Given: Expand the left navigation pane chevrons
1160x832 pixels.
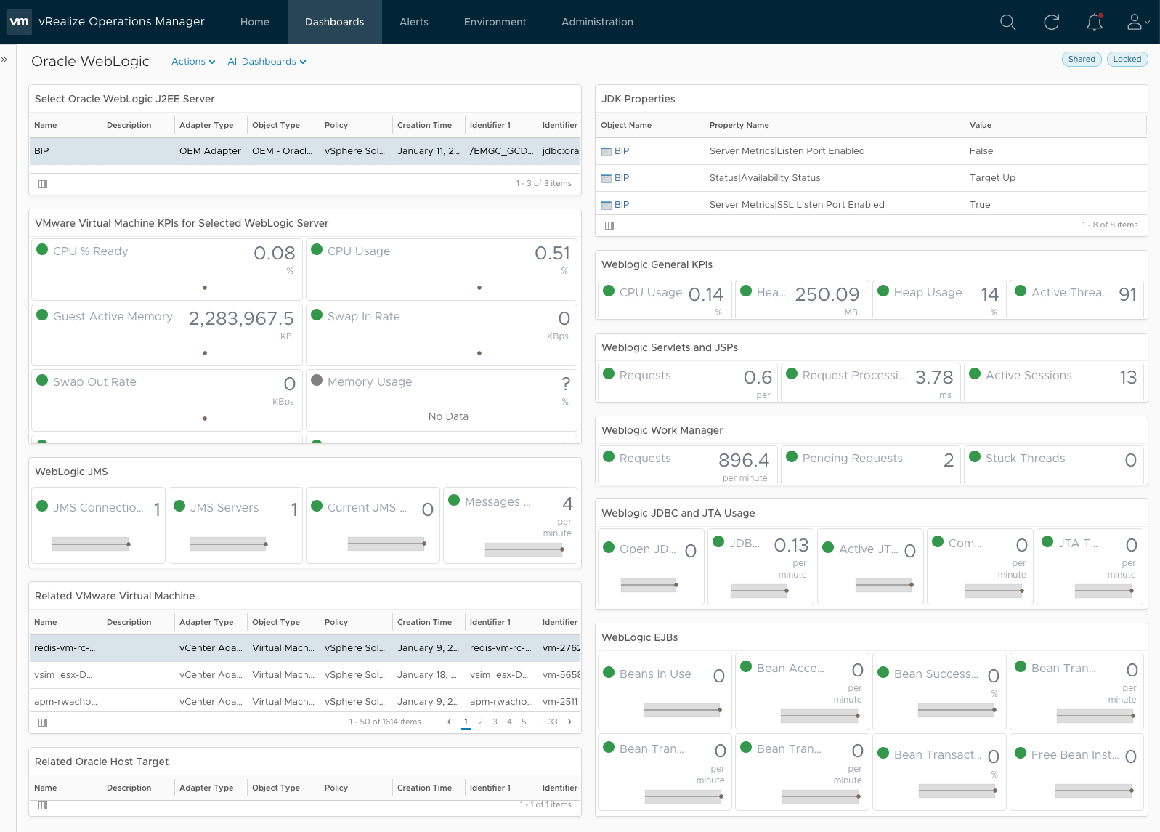Looking at the screenshot, I should [4, 60].
